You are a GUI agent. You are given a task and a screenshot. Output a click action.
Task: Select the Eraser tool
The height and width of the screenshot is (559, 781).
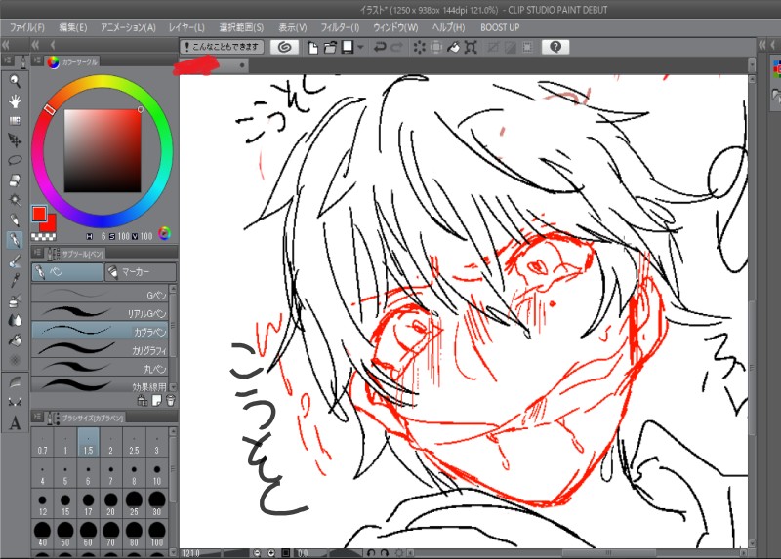[x=15, y=180]
